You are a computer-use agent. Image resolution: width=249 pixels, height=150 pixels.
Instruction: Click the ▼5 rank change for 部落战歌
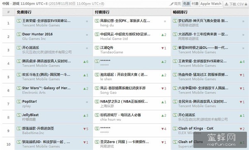click(86, 129)
